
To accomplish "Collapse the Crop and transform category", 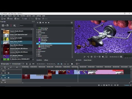I will (x=37, y=37).
